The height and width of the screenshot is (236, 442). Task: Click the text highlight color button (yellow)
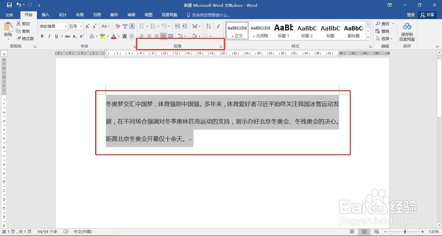pos(103,36)
